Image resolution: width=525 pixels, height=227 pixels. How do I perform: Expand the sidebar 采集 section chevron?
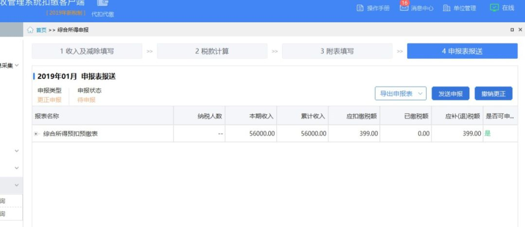pyautogui.click(x=17, y=65)
